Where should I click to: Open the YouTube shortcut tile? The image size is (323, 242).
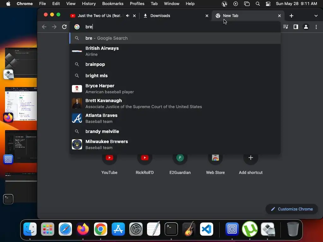click(x=109, y=164)
